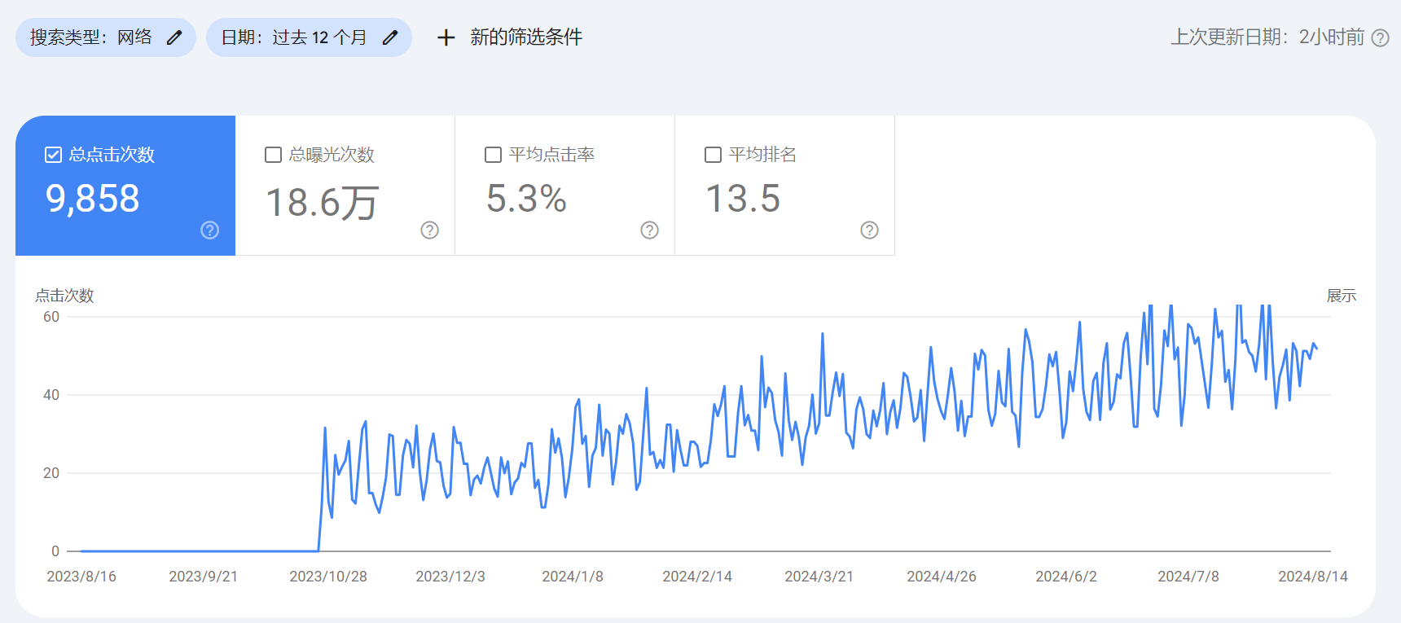
Task: Edit the date filter pencil icon
Action: click(x=390, y=37)
